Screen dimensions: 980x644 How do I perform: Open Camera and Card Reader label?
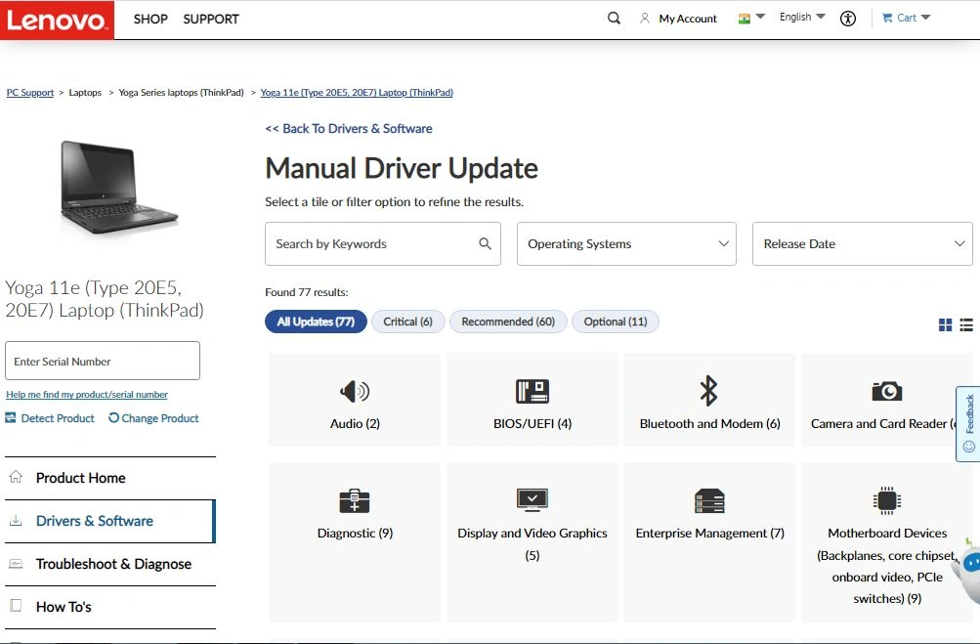coord(884,424)
